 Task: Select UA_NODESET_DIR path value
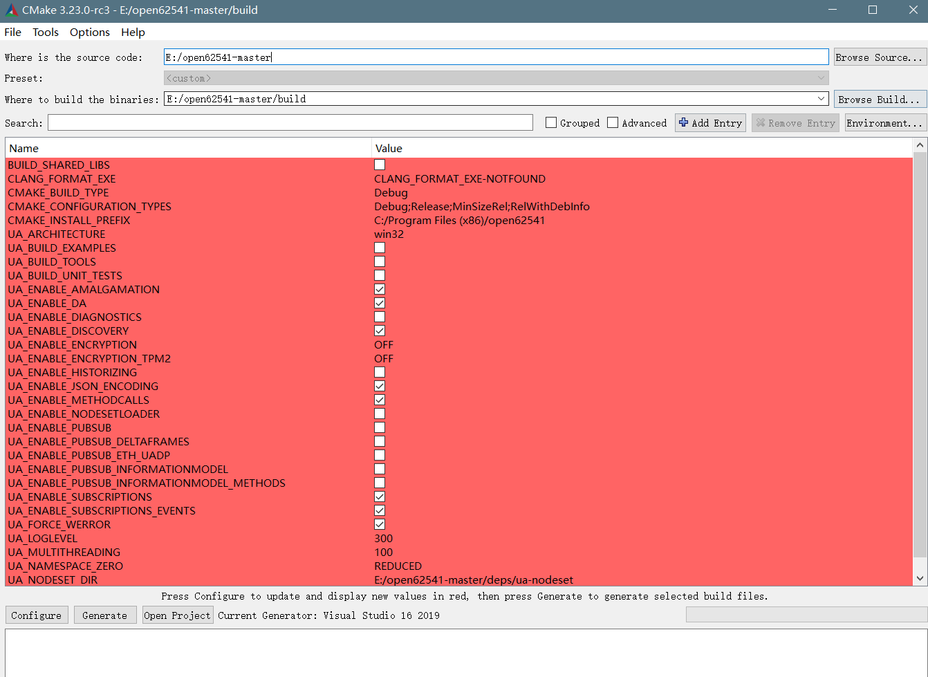pyautogui.click(x=474, y=579)
